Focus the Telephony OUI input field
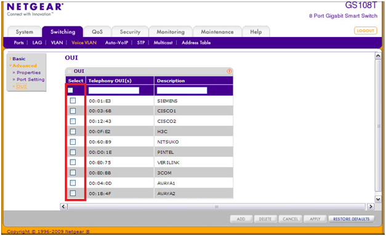Screen dimensions: 386x236 [114, 91]
